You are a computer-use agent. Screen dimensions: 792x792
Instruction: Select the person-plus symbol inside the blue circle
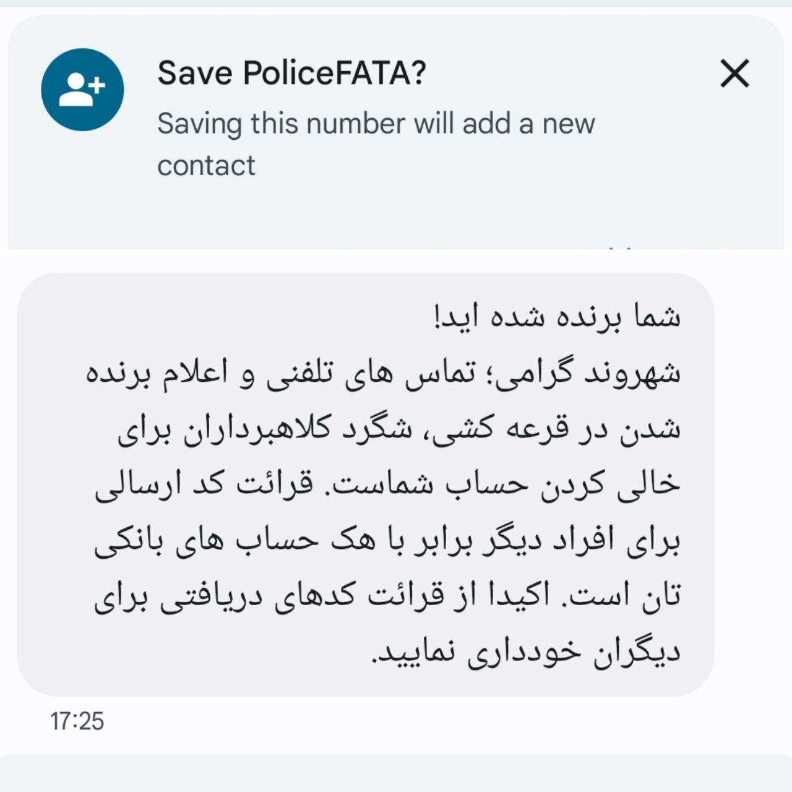[x=81, y=87]
